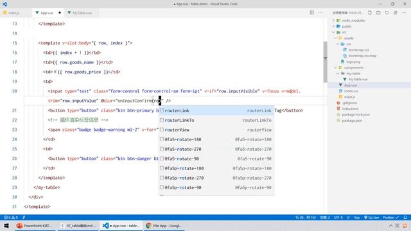Open package.json in the explorer
411x231 pixels.
tap(352, 121)
